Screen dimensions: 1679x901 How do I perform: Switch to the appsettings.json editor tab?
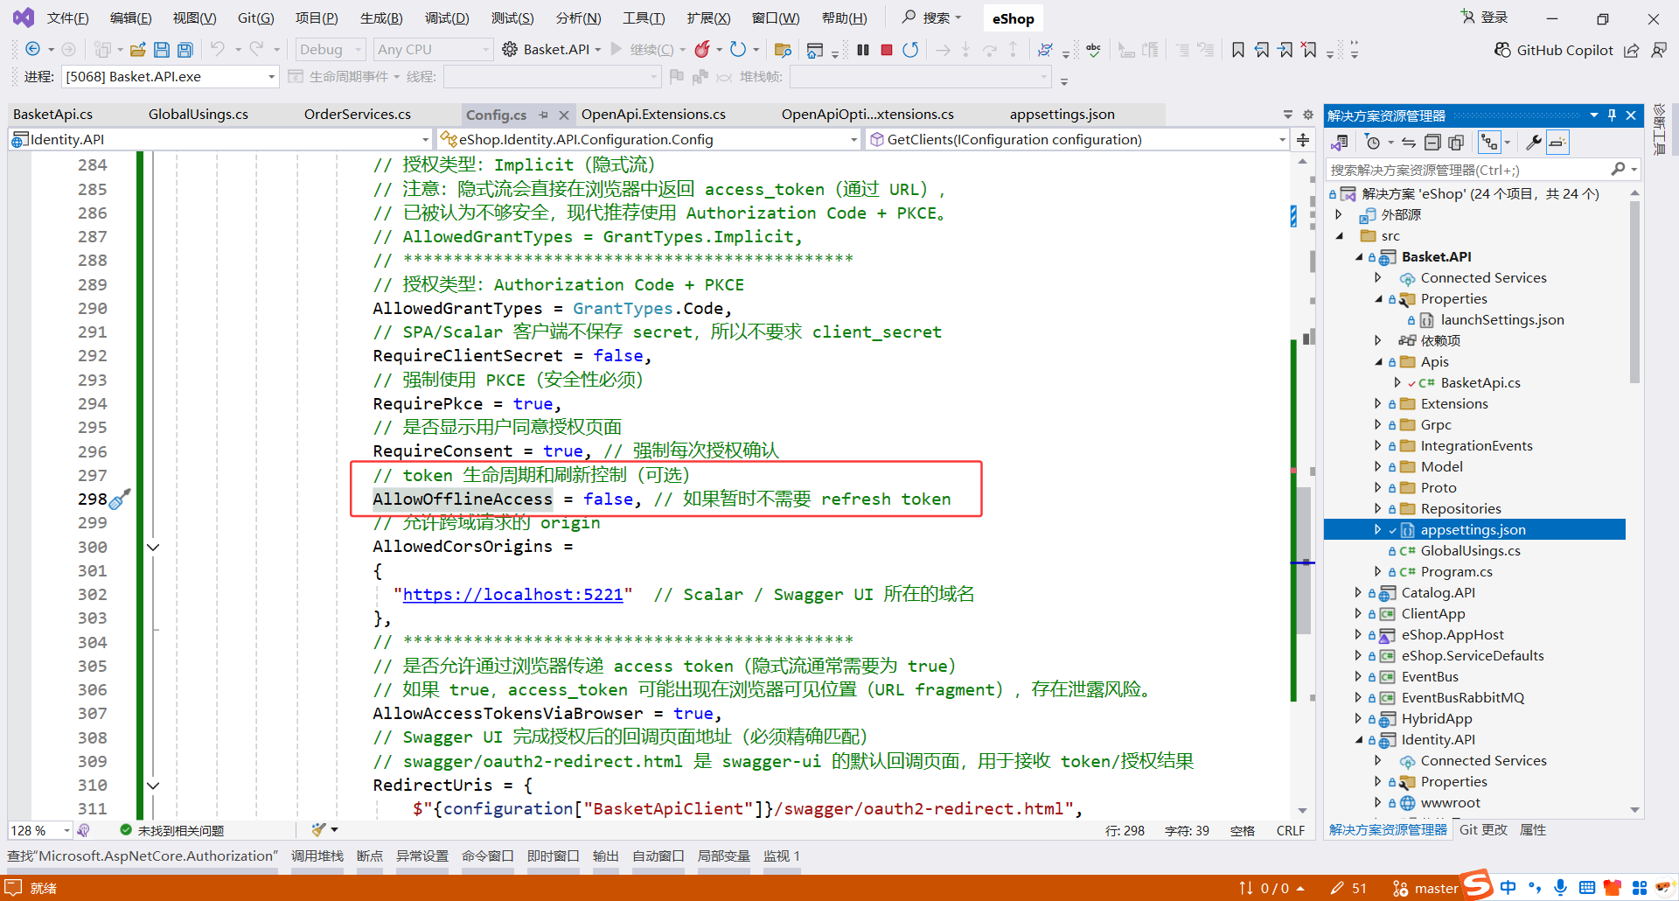tap(1062, 115)
